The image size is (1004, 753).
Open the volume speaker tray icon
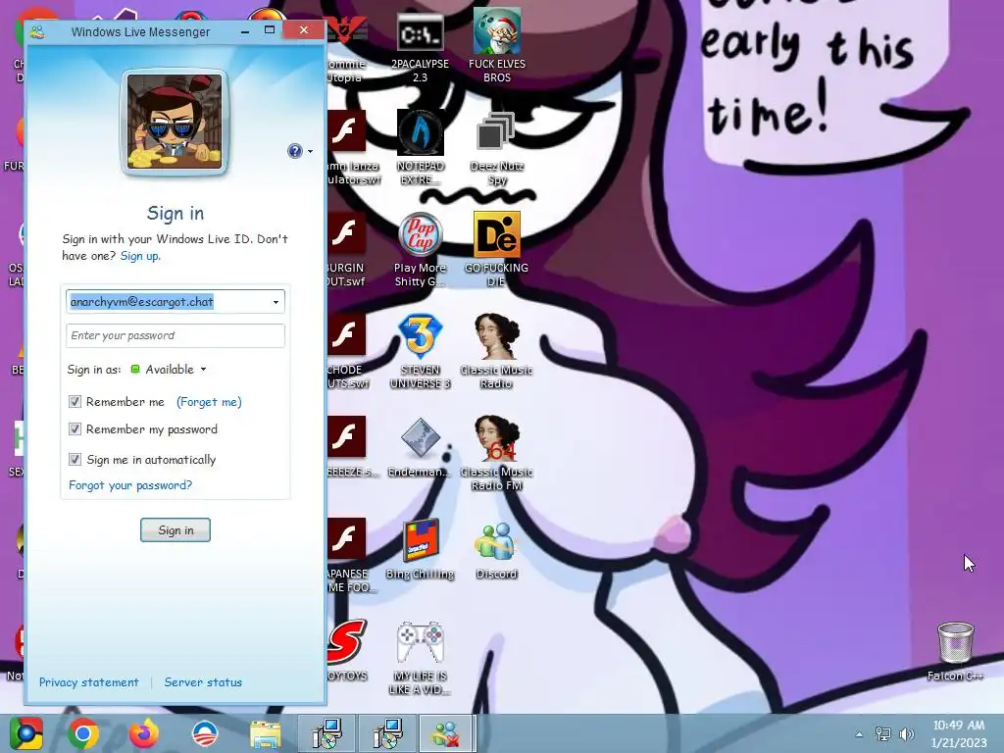(x=906, y=734)
